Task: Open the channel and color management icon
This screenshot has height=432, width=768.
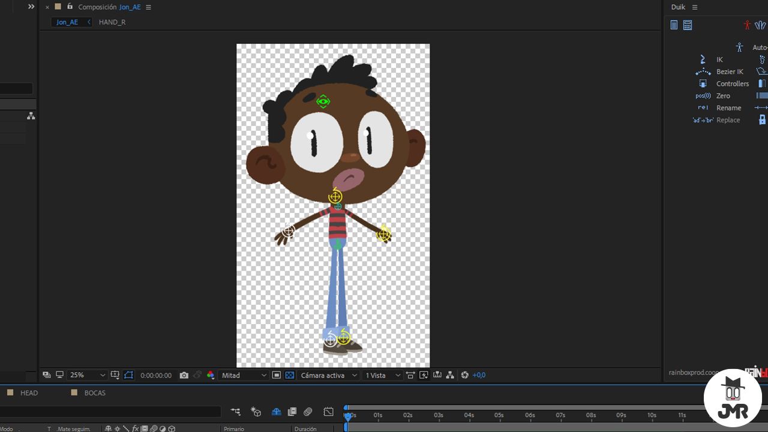Action: (211, 375)
